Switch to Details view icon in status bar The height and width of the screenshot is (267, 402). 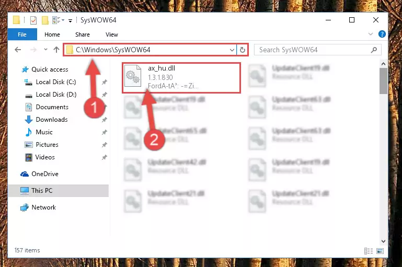[369, 251]
